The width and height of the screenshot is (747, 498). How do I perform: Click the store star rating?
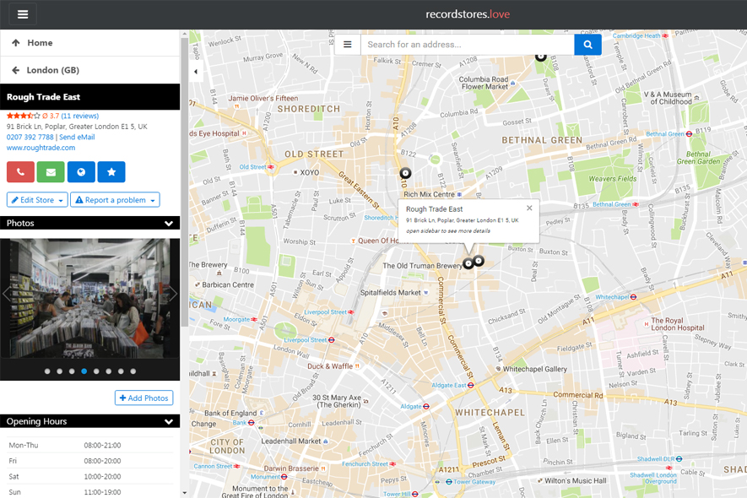[24, 116]
